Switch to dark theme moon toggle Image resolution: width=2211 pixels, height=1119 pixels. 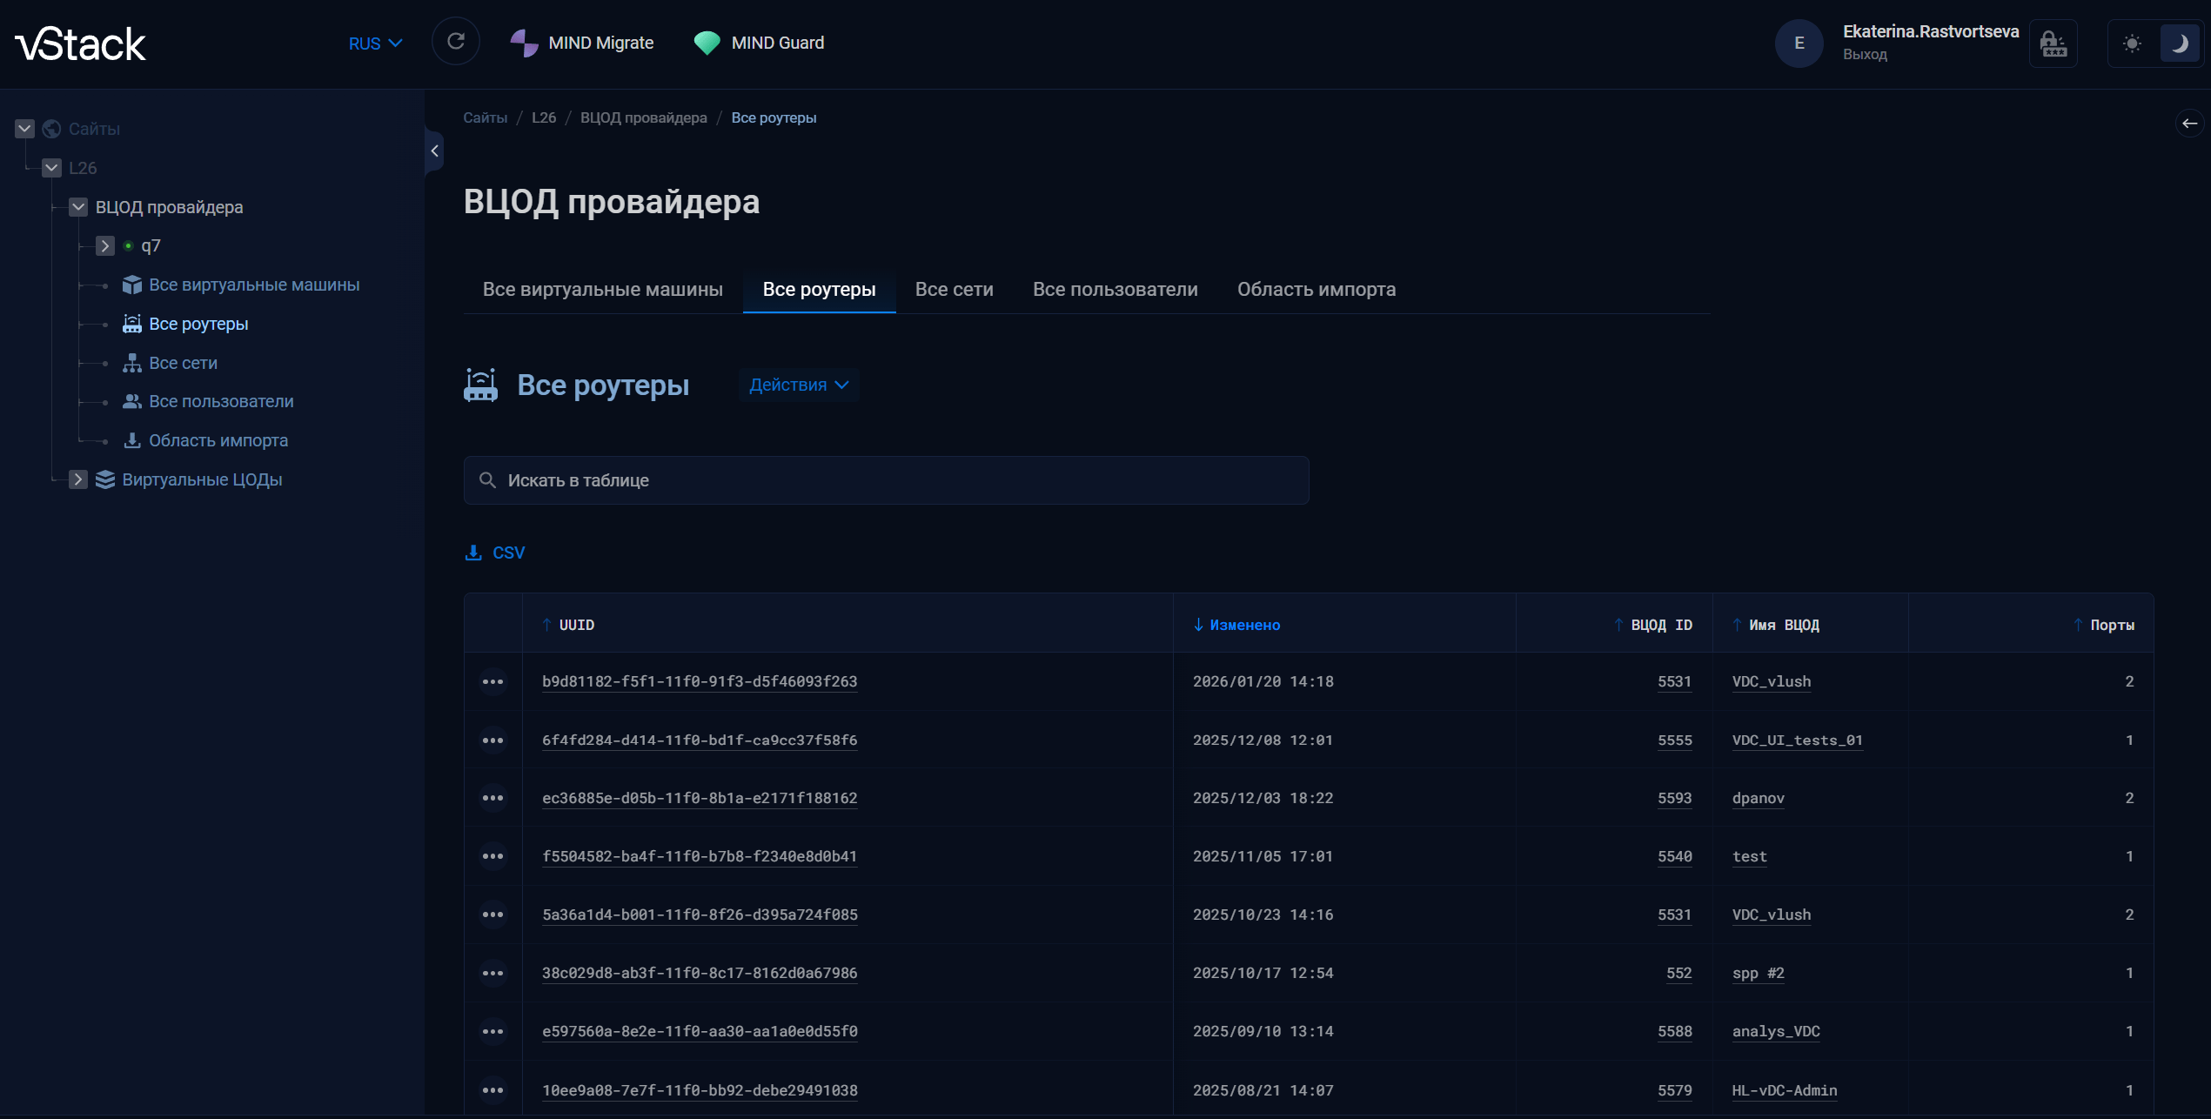[2179, 44]
